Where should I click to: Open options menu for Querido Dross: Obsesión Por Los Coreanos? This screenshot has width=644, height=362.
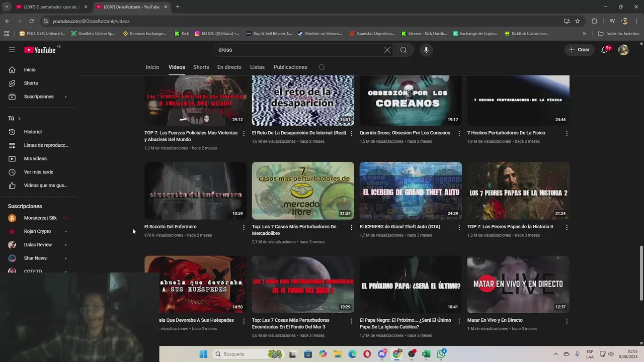click(x=459, y=134)
